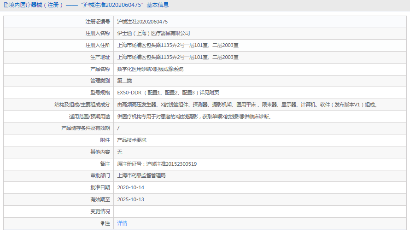The image size is (410, 233).
Task: Click the 生产地址 row label
Action: click(x=100, y=57)
